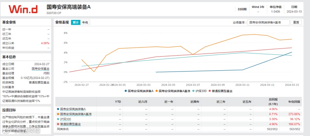Toggle 普通股票型基金 legend entry in chart

(x=220, y=91)
